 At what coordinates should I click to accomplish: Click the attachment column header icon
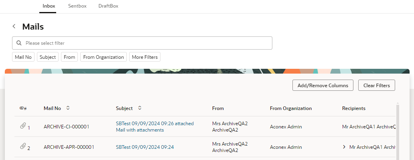click(23, 108)
